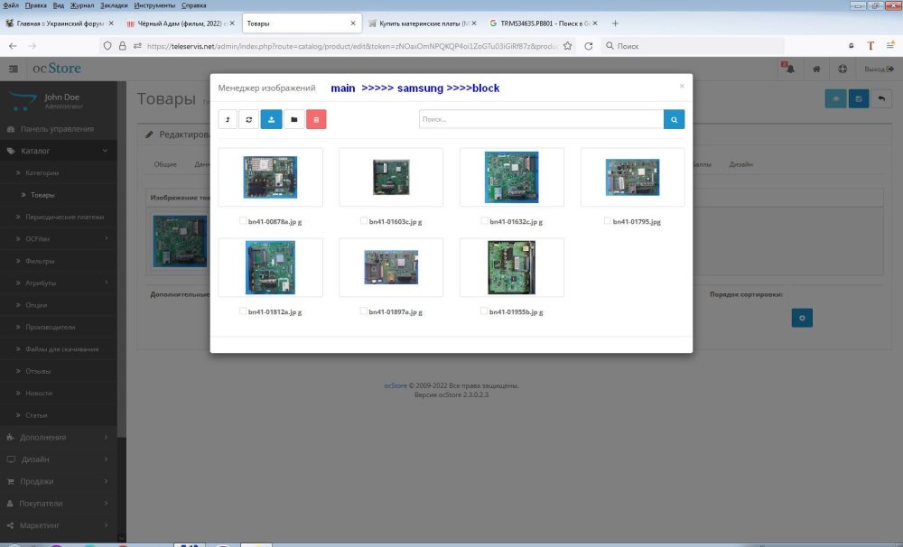Click the blue upload image button
Screen dimensions: 903x547
(x=272, y=119)
